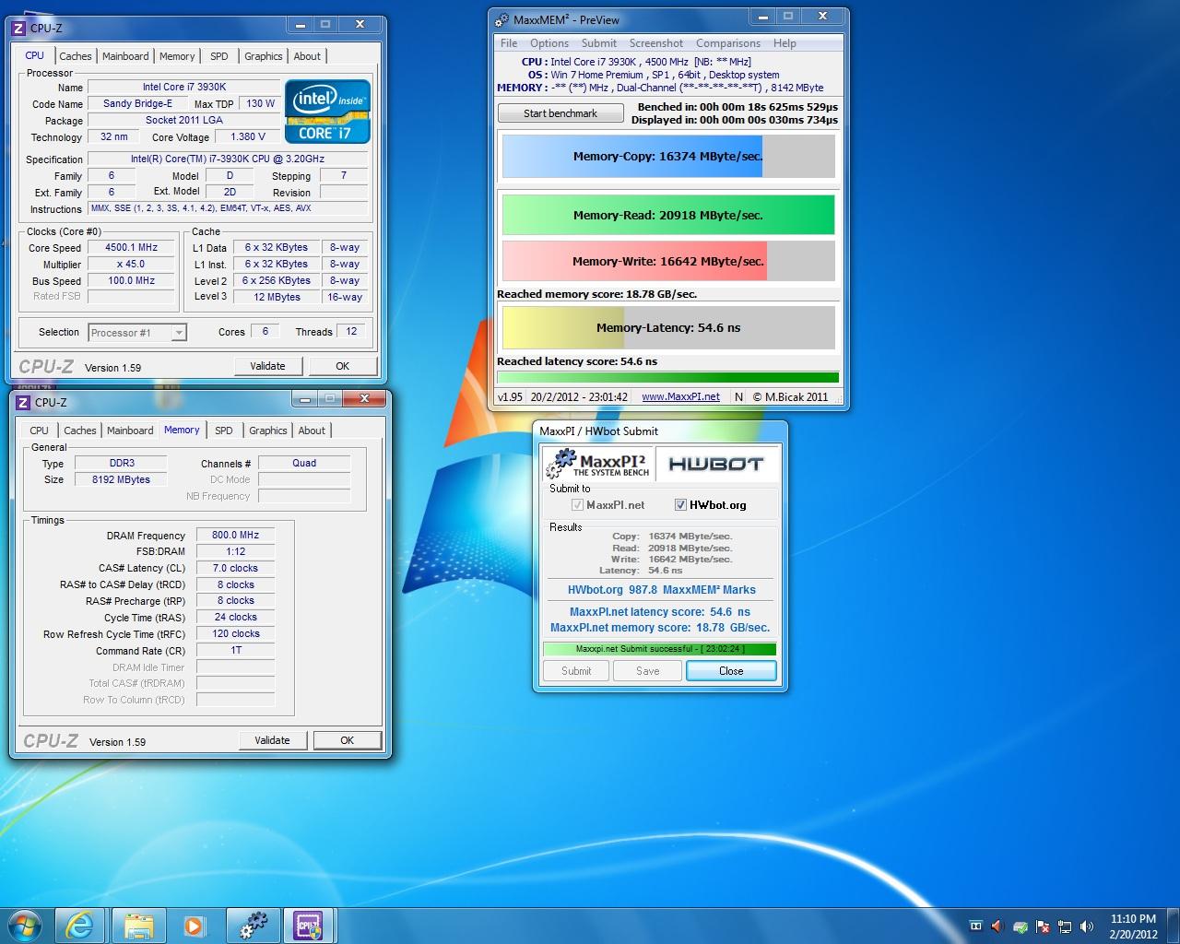This screenshot has width=1180, height=944.
Task: Click the HWbot.org 987.8 MaxxMEM² Marks text
Action: [x=662, y=590]
